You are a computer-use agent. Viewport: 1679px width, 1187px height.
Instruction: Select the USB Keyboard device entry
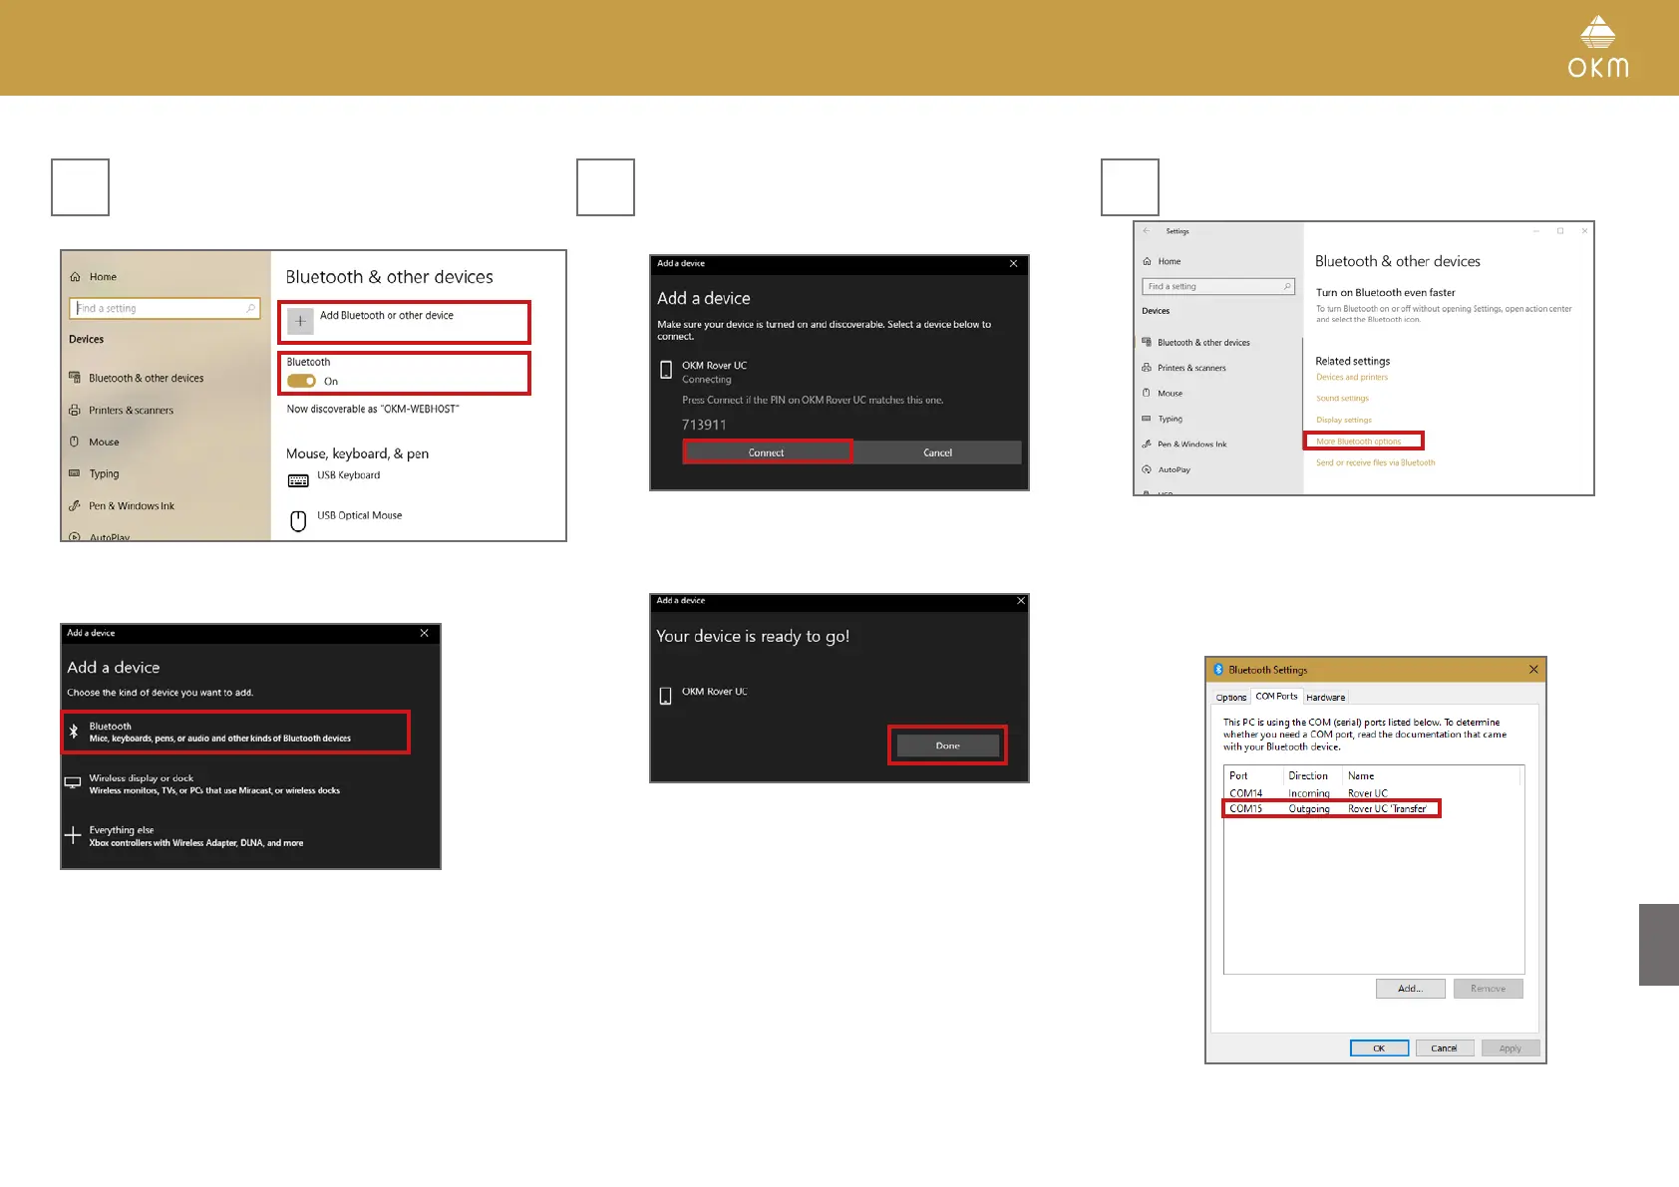[x=334, y=477]
